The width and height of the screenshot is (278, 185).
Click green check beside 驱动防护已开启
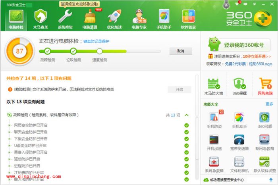click(187, 159)
